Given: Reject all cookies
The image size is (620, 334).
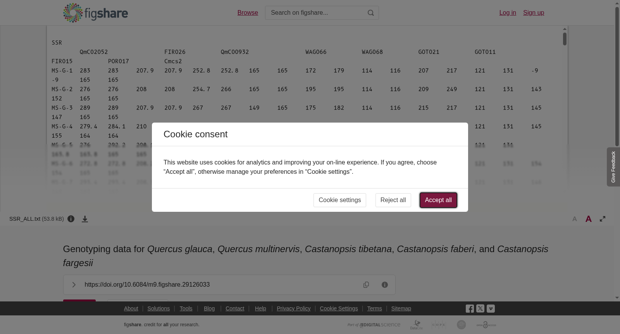Looking at the screenshot, I should [393, 200].
